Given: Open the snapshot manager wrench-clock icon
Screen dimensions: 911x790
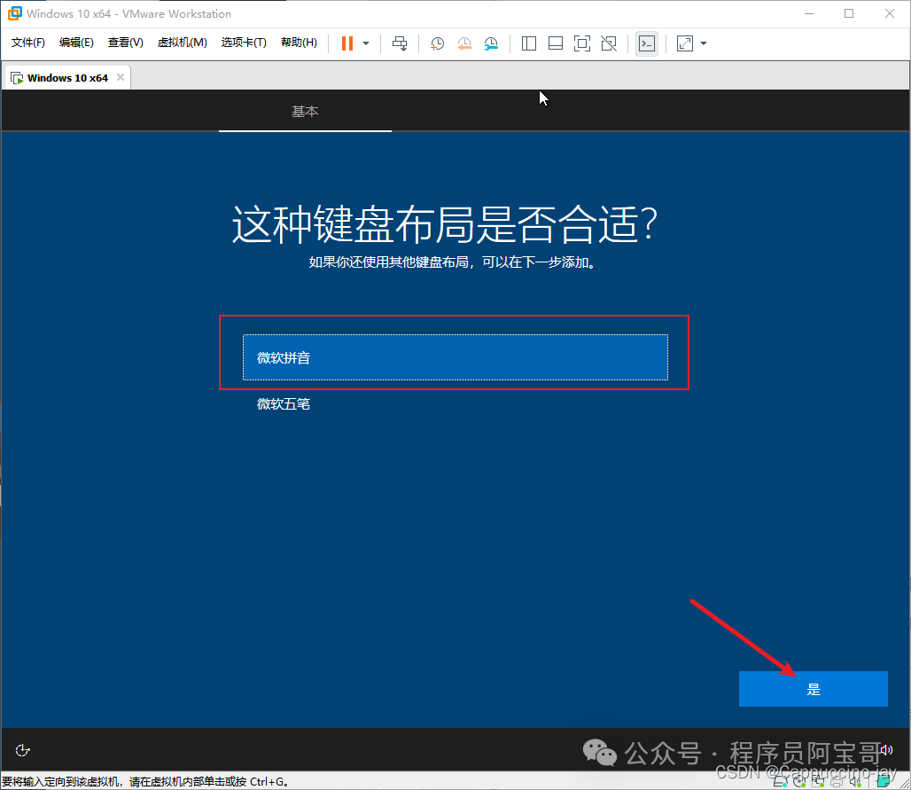Looking at the screenshot, I should [492, 43].
